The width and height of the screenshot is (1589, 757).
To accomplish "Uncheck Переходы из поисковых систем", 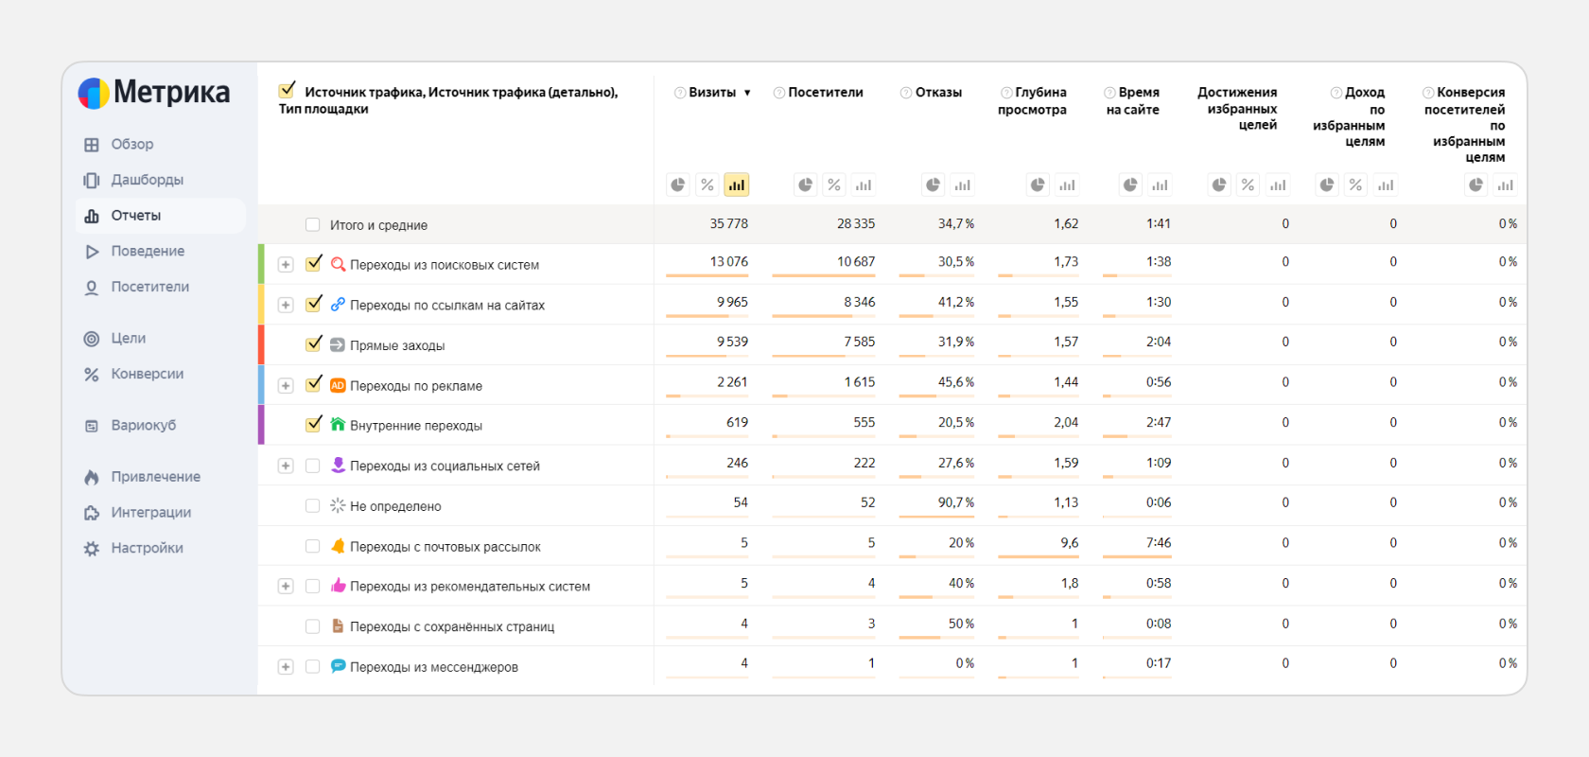I will tap(314, 264).
